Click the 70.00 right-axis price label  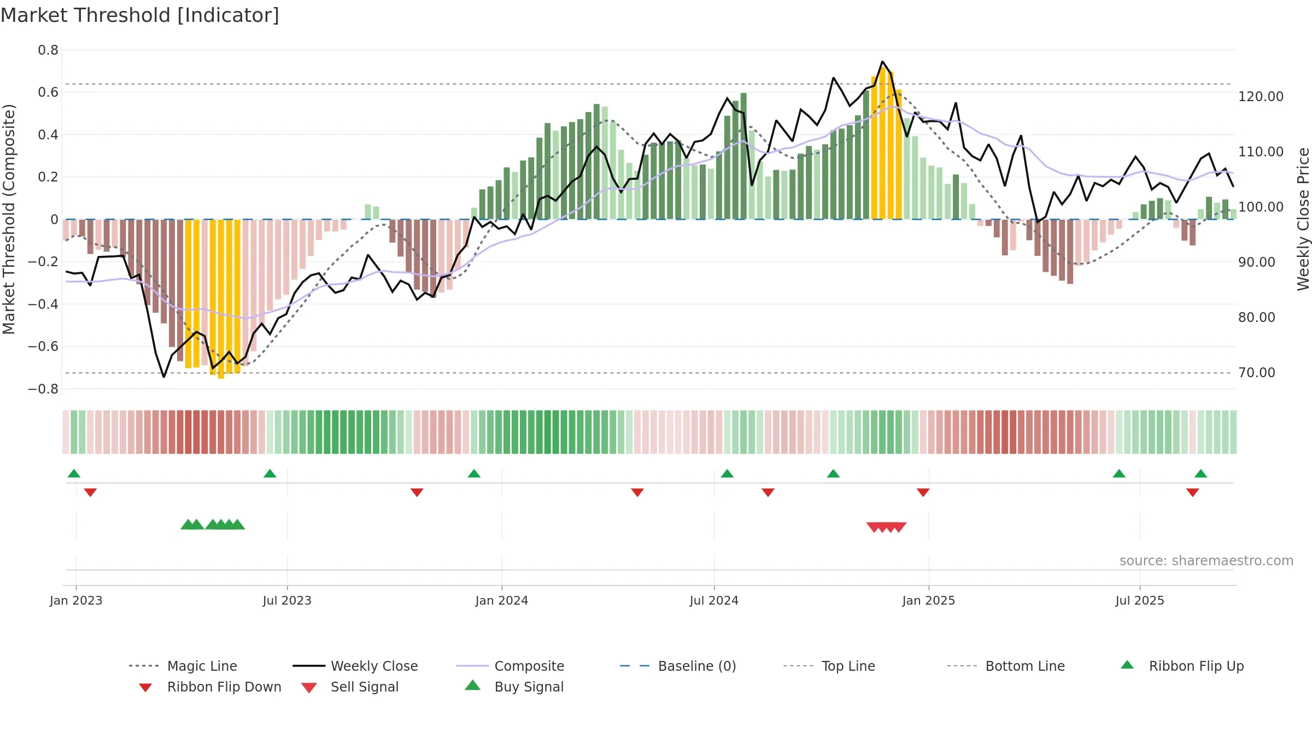1257,373
